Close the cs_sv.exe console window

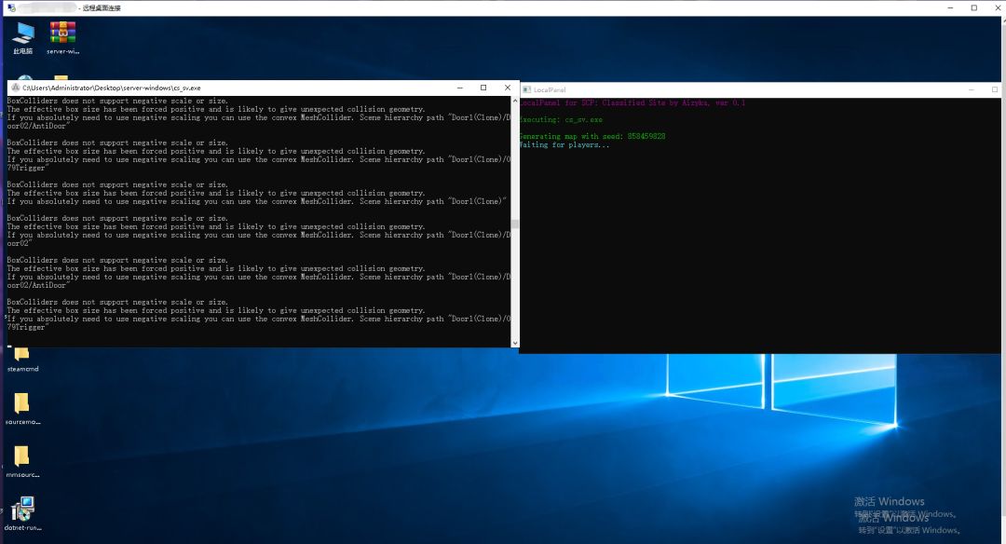(507, 88)
